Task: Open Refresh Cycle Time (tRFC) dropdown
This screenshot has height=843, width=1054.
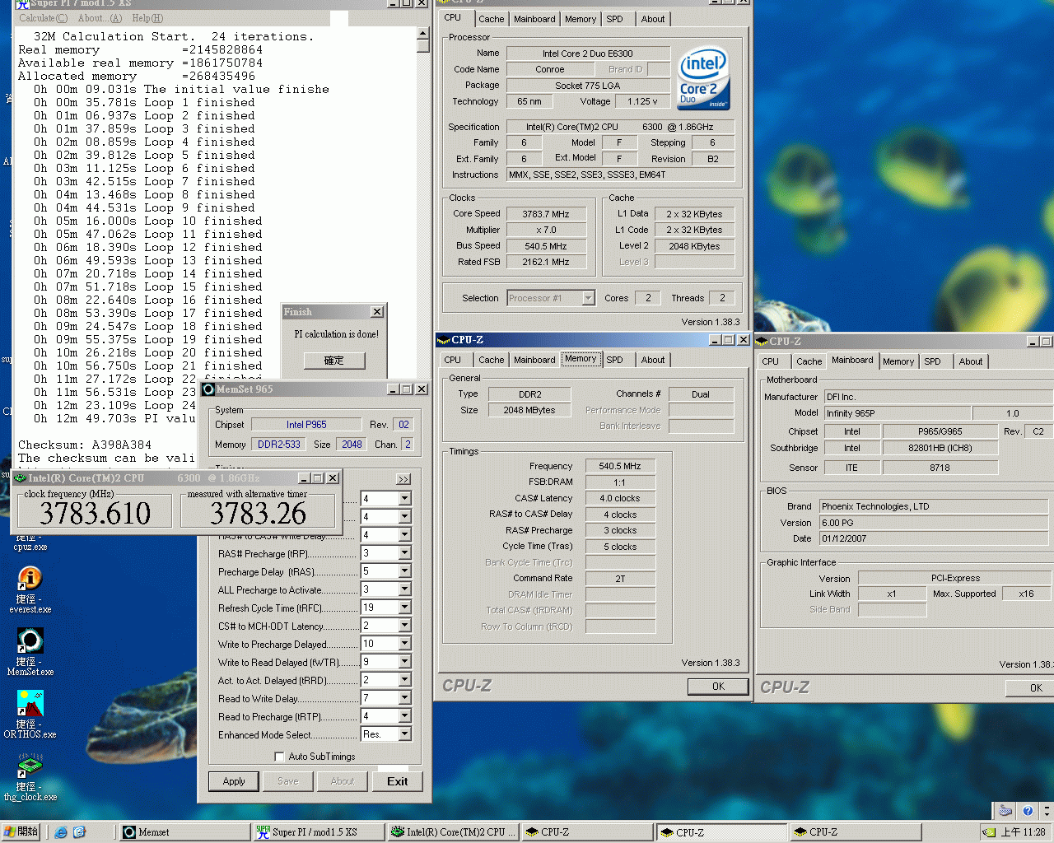Action: tap(404, 608)
